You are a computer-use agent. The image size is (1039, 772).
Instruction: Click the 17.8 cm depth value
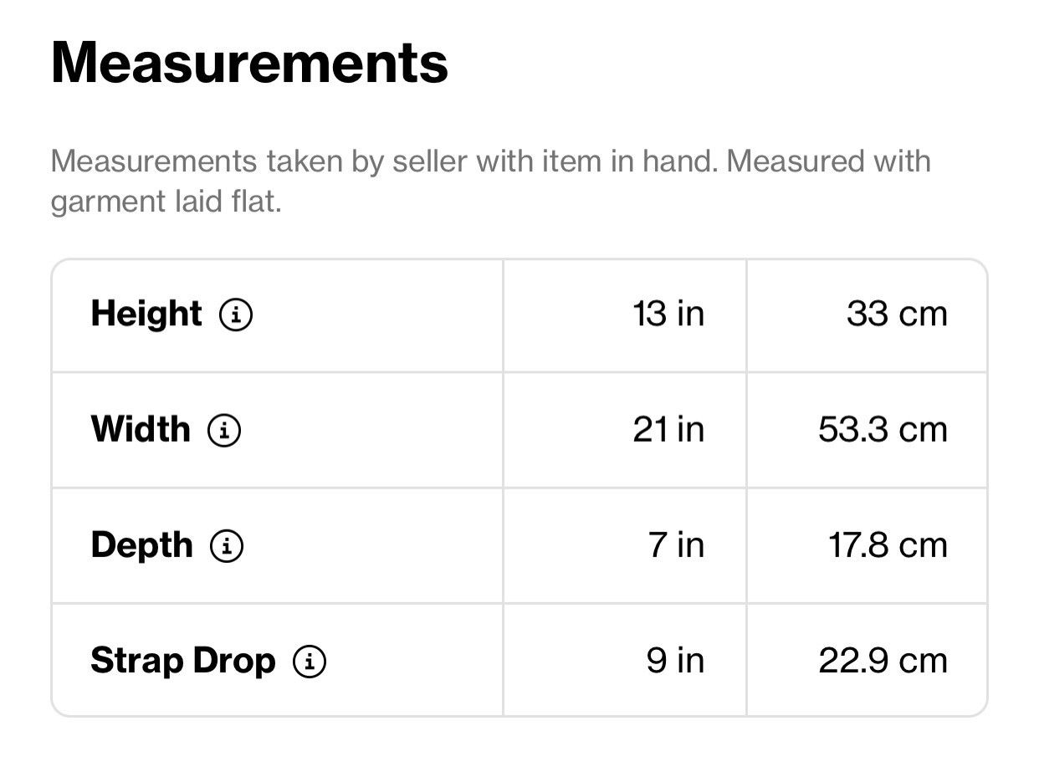point(888,545)
